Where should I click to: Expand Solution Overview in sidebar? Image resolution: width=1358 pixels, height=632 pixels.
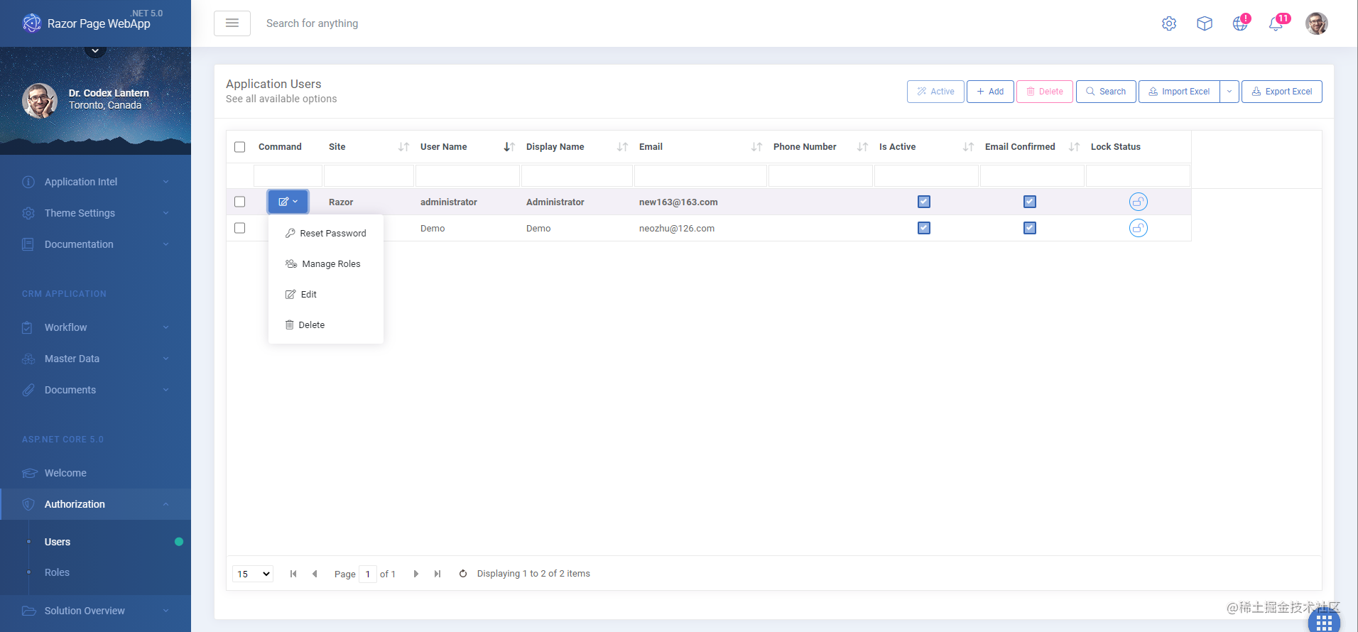(x=95, y=611)
